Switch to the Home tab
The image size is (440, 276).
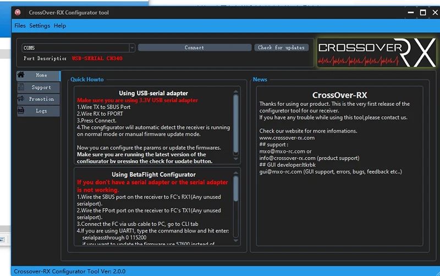pyautogui.click(x=38, y=75)
